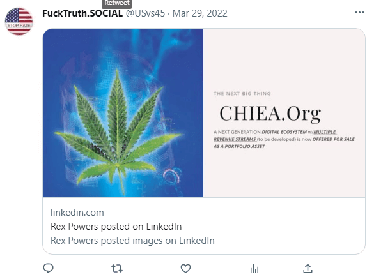Click the CHIEA.Org heading in card image

click(270, 114)
